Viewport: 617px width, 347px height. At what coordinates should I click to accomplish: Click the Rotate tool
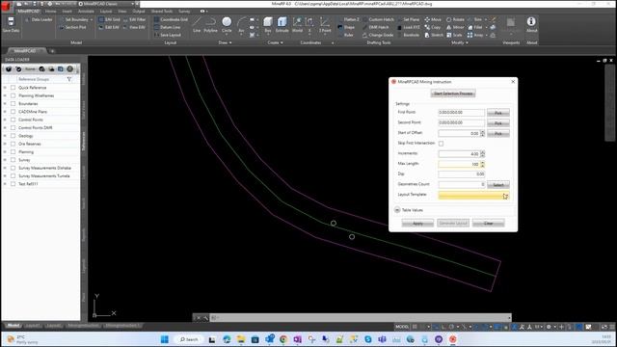[455, 19]
